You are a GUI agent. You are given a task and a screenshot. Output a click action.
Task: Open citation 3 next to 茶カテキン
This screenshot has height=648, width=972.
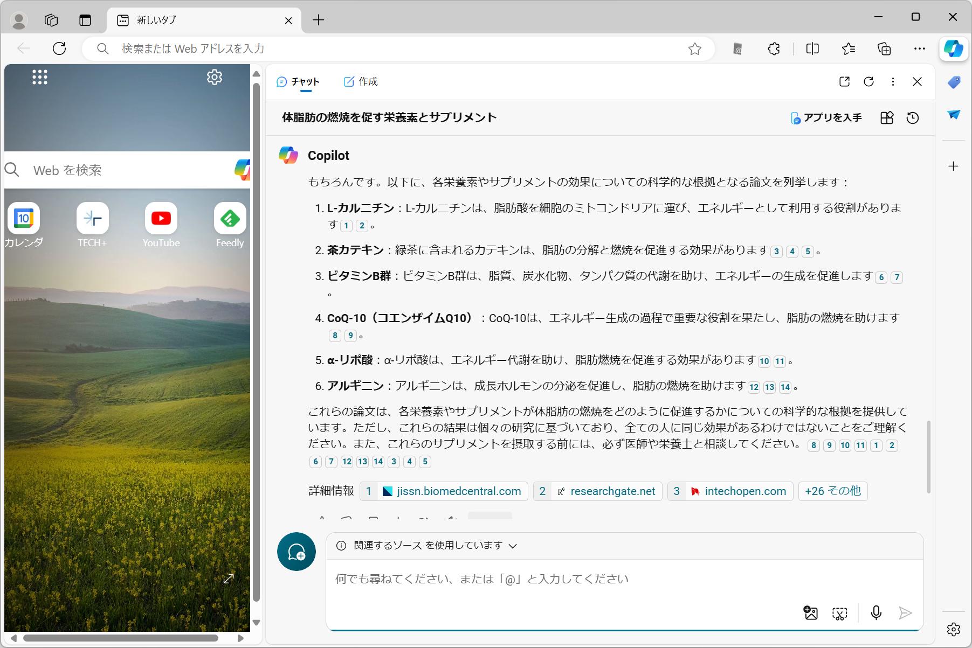(776, 252)
